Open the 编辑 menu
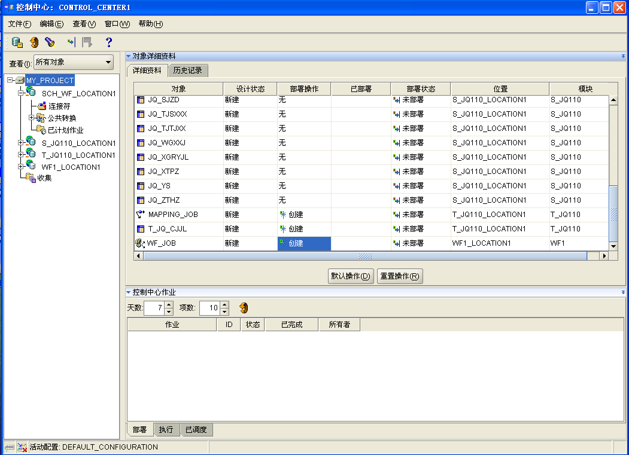629x455 pixels. click(51, 24)
